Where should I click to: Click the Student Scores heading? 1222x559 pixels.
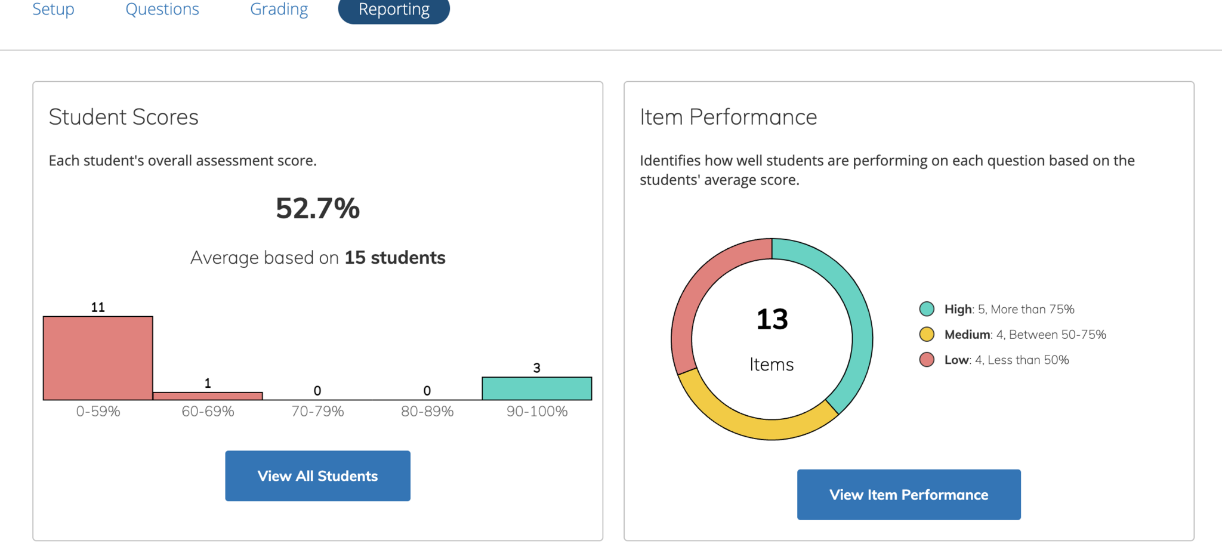pos(124,117)
